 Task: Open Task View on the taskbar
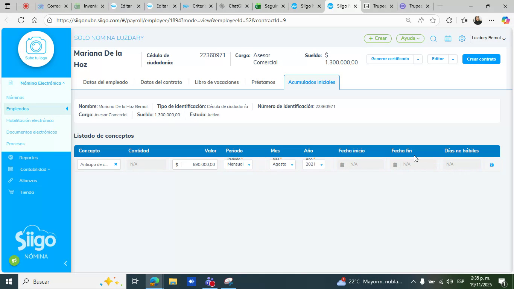(x=135, y=281)
